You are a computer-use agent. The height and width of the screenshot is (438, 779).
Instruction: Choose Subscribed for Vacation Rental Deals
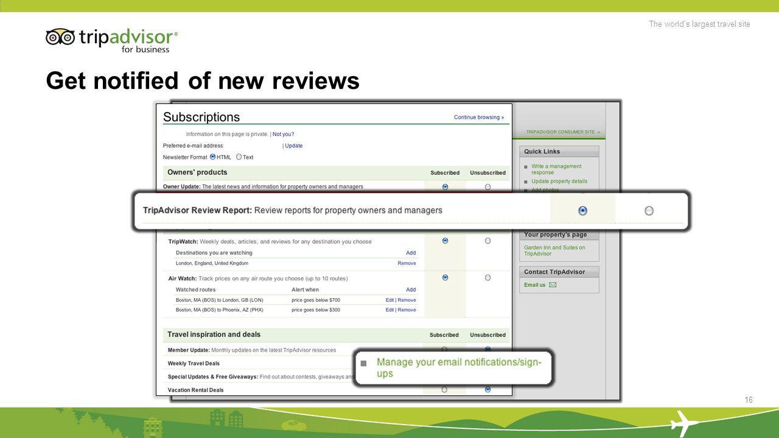444,389
